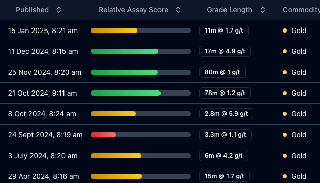Click gold dot in 29 Apr 2024 row

tap(285, 176)
